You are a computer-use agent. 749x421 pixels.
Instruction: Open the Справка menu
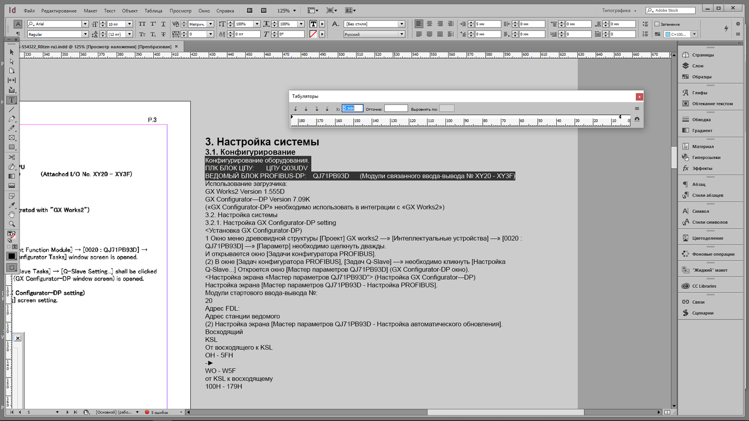[225, 10]
